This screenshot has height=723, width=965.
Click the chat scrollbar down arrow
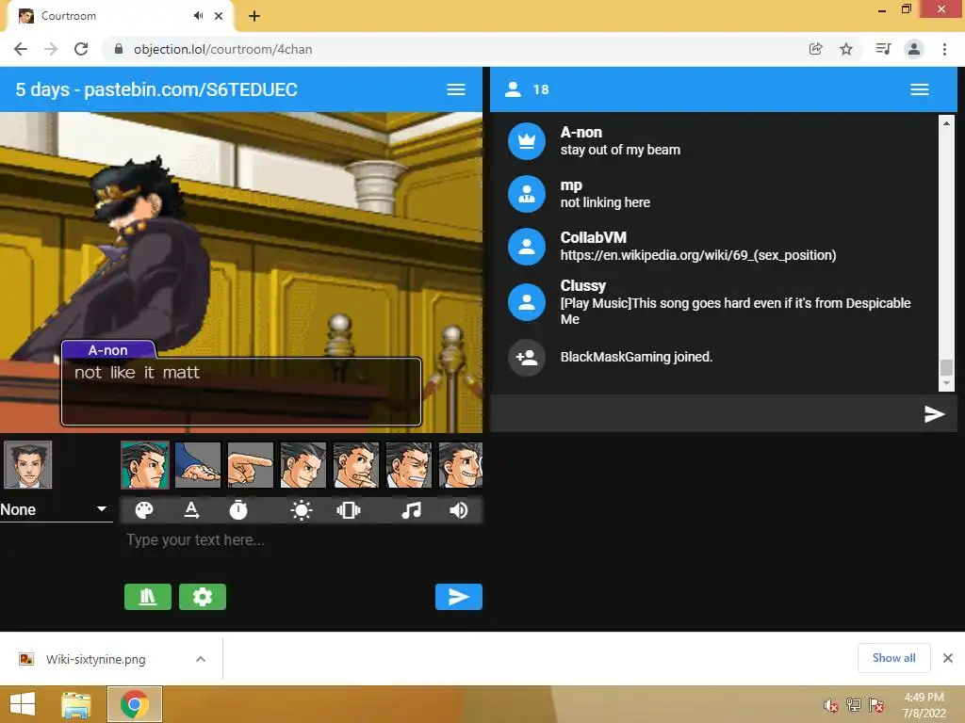click(946, 383)
